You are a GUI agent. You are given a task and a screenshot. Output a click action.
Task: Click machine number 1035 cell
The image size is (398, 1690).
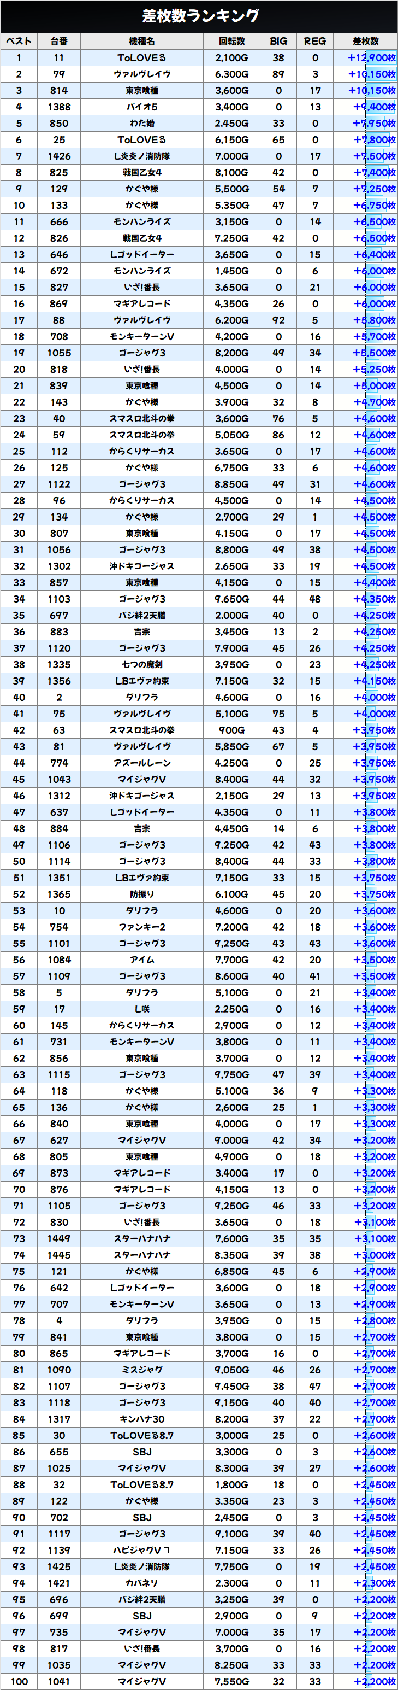59,1665
